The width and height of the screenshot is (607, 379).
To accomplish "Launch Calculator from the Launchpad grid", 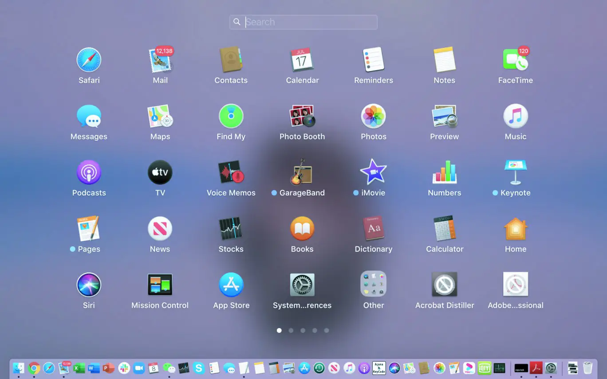I will [x=445, y=229].
